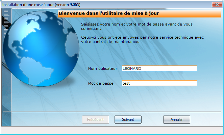The height and width of the screenshot is (135, 224).
Task: Click the window title "Installation d'une mise à jour"
Action: tap(41, 5)
